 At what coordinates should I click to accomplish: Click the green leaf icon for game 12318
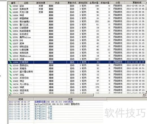(10, 69)
